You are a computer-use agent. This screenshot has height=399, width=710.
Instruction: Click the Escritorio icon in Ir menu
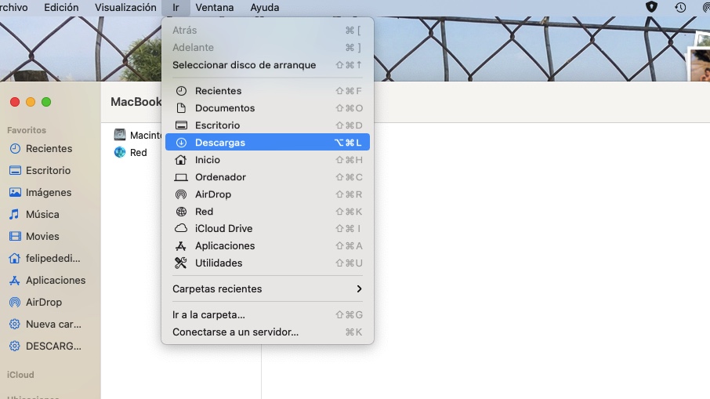click(x=181, y=125)
